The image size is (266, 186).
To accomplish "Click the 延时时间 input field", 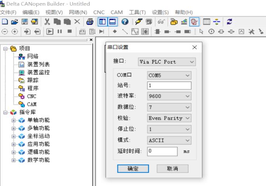I will click(162, 151).
